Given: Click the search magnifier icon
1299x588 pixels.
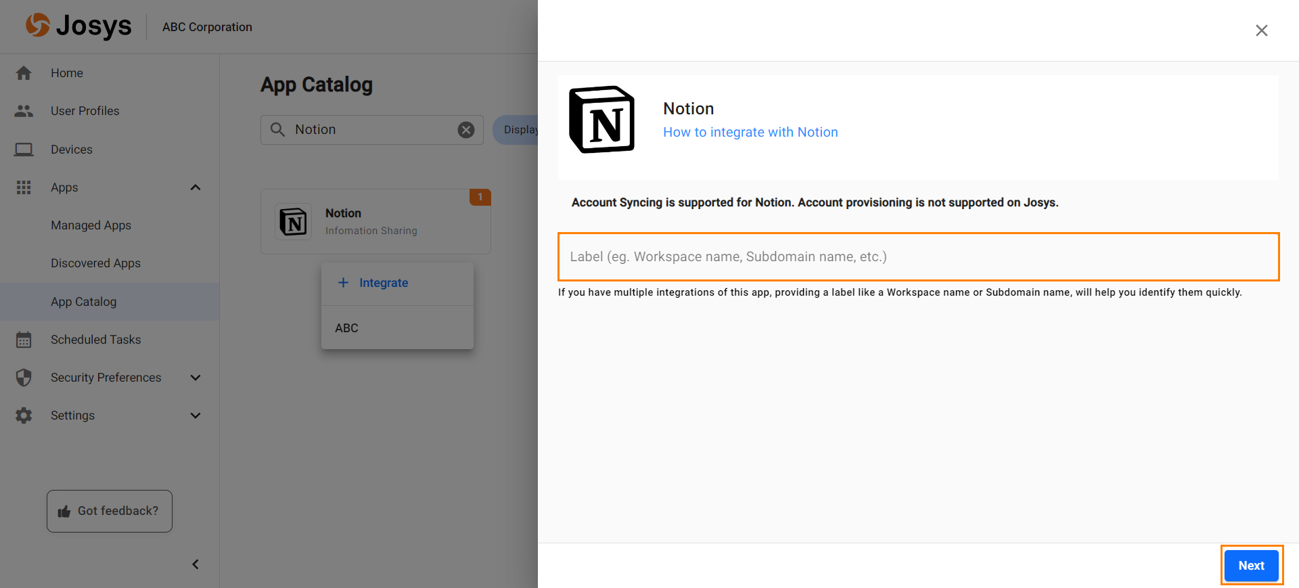Looking at the screenshot, I should tap(277, 129).
